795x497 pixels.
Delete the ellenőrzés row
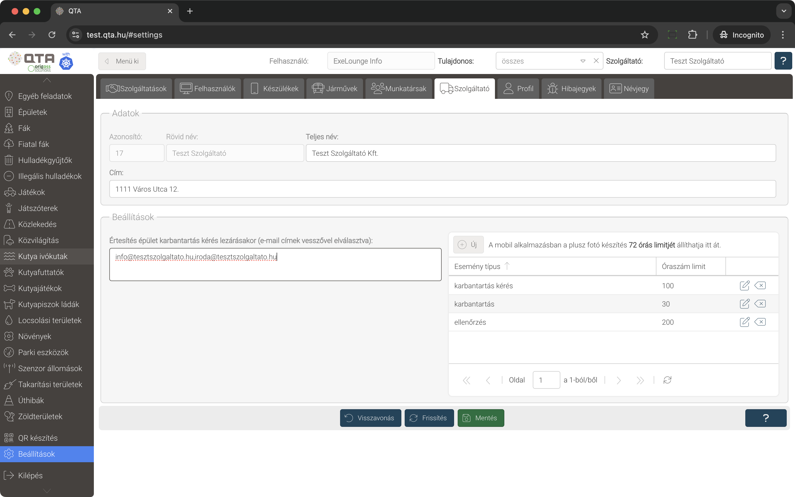(x=760, y=322)
